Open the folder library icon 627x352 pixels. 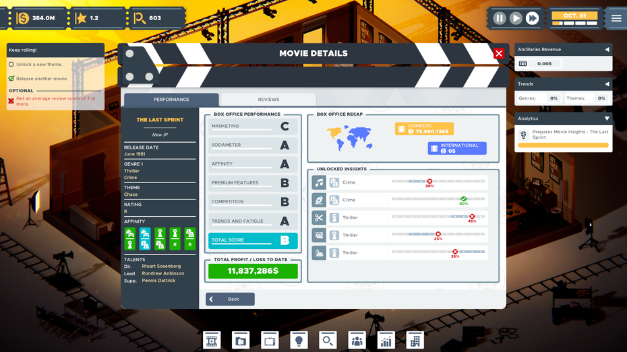(x=241, y=341)
